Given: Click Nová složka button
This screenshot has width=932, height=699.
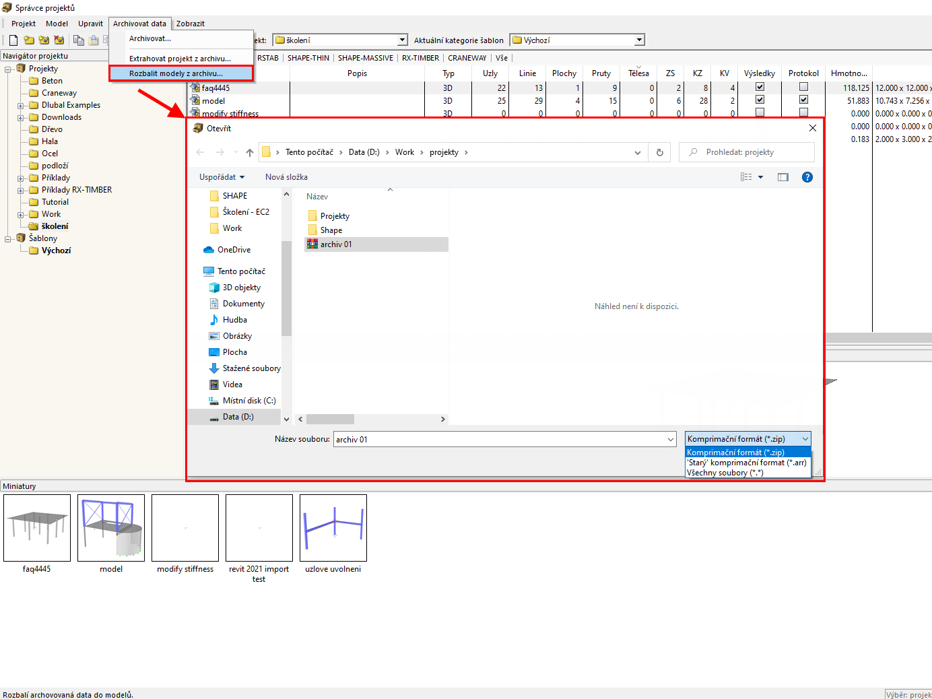Looking at the screenshot, I should (286, 177).
